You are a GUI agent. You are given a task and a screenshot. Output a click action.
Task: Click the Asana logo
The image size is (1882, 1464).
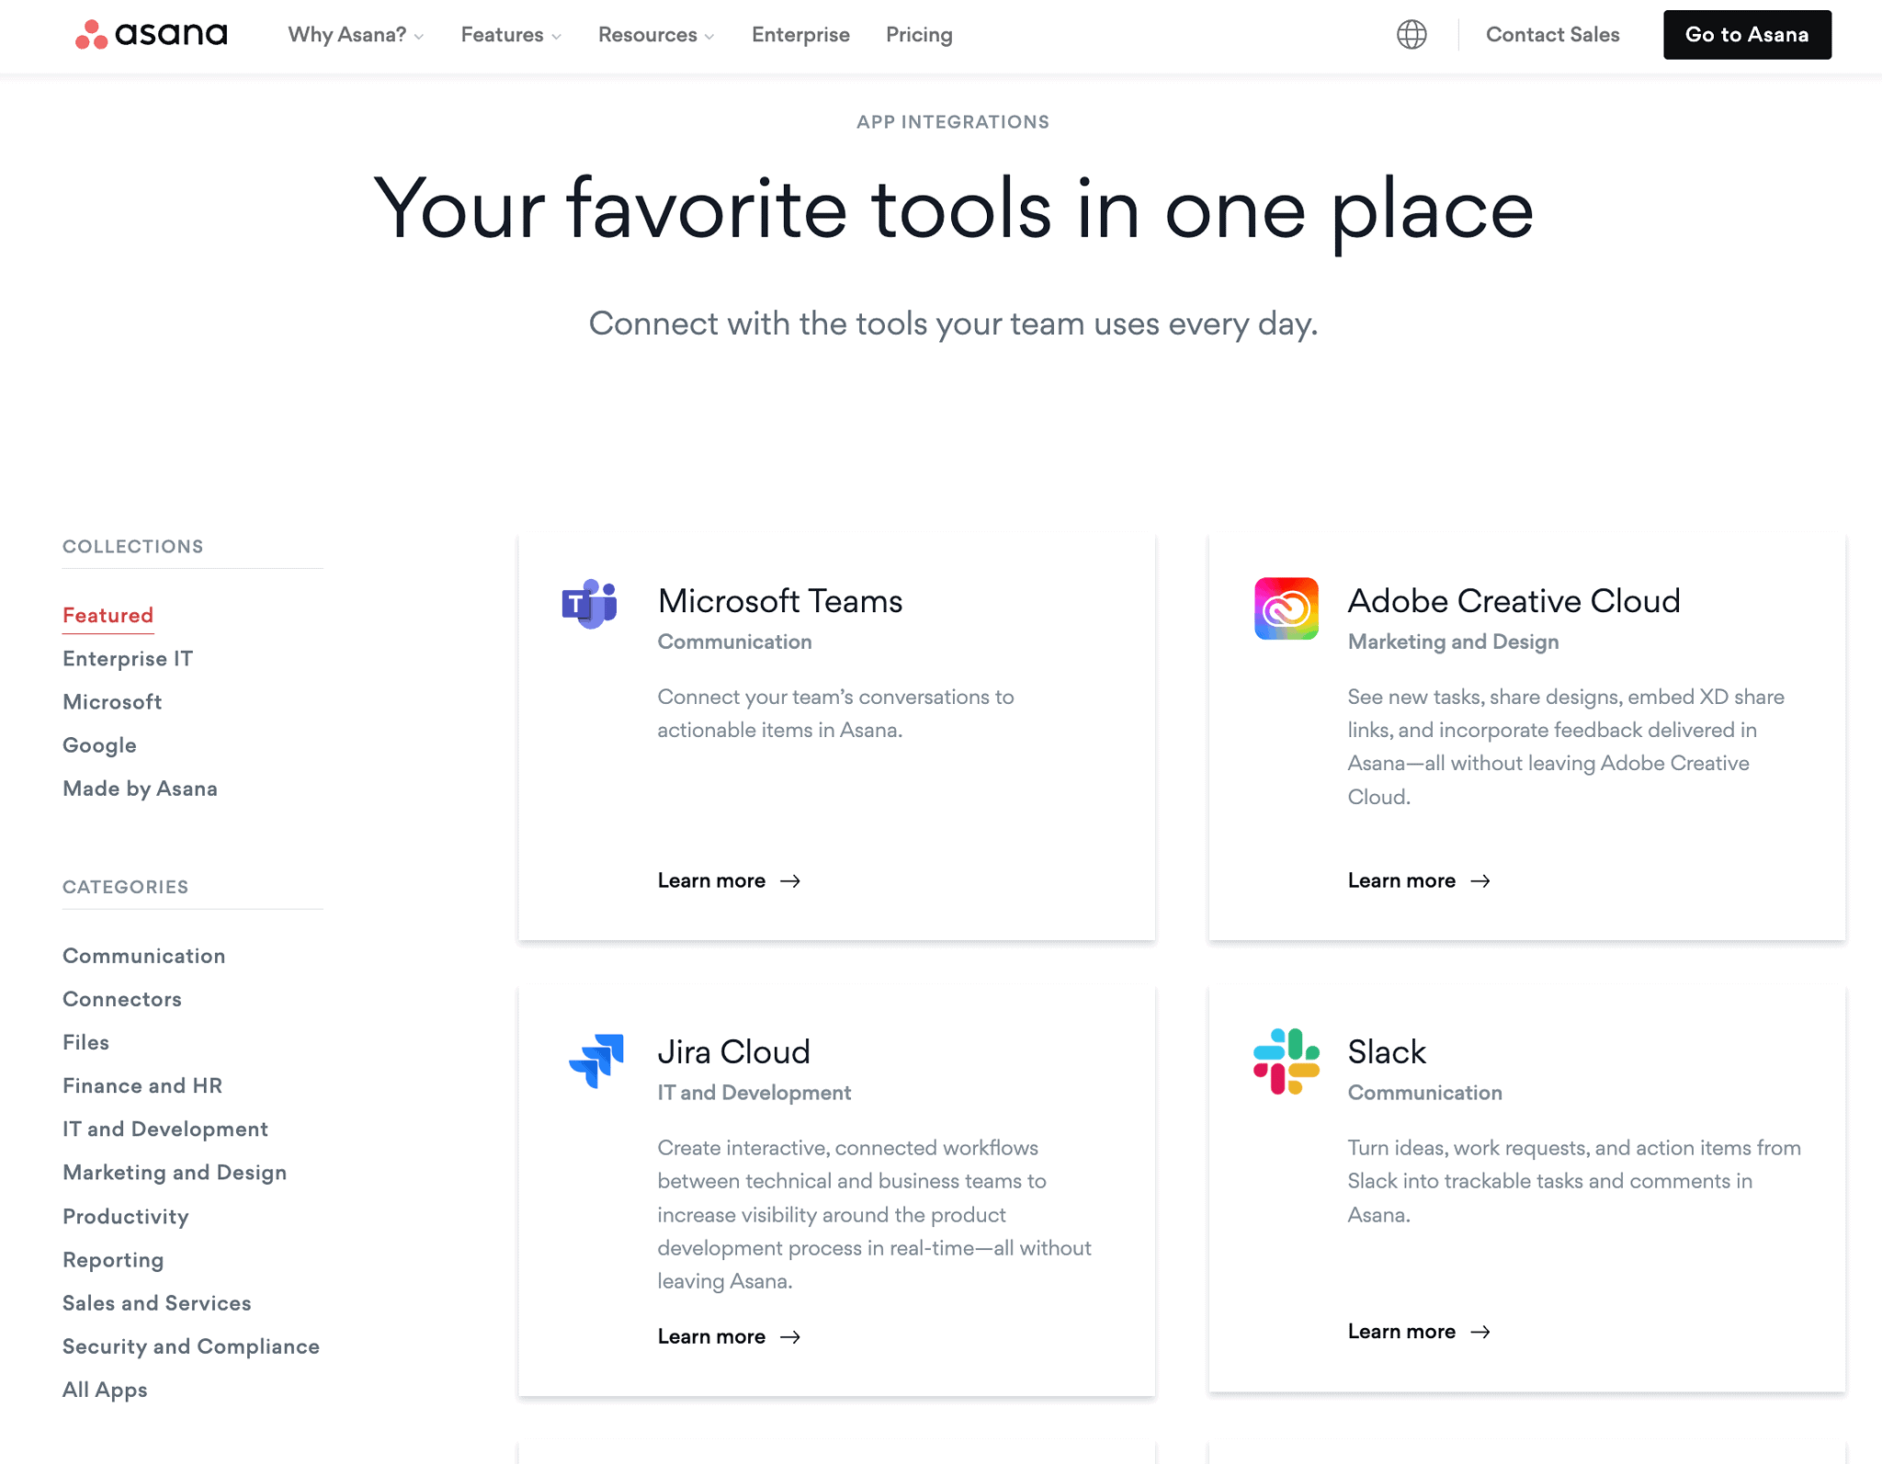point(151,35)
